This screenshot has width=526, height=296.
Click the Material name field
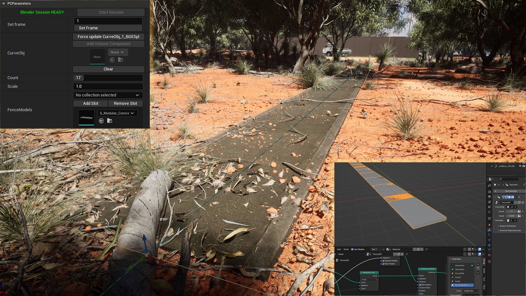pos(402,249)
